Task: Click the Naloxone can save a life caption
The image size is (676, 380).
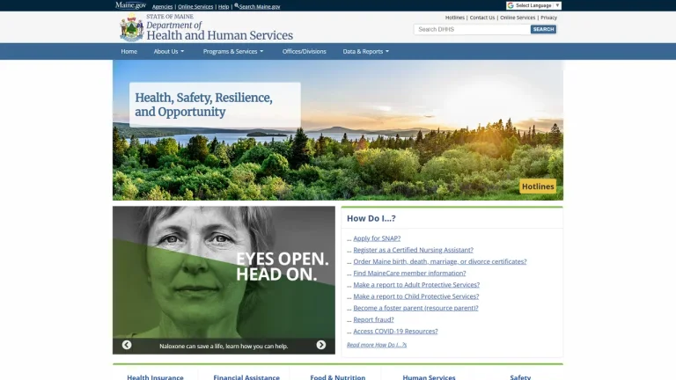Action: pos(224,346)
